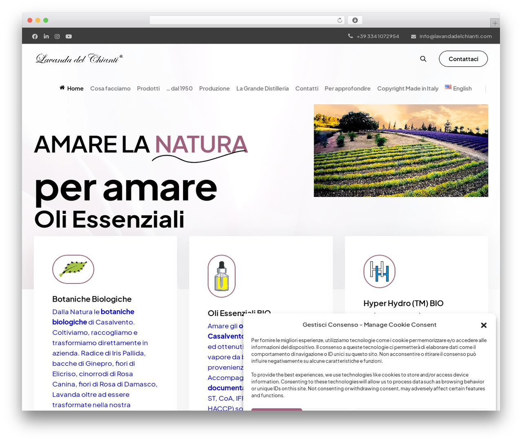The height and width of the screenshot is (442, 522).
Task: Click the Lavanda del Chianti logo
Action: (79, 59)
